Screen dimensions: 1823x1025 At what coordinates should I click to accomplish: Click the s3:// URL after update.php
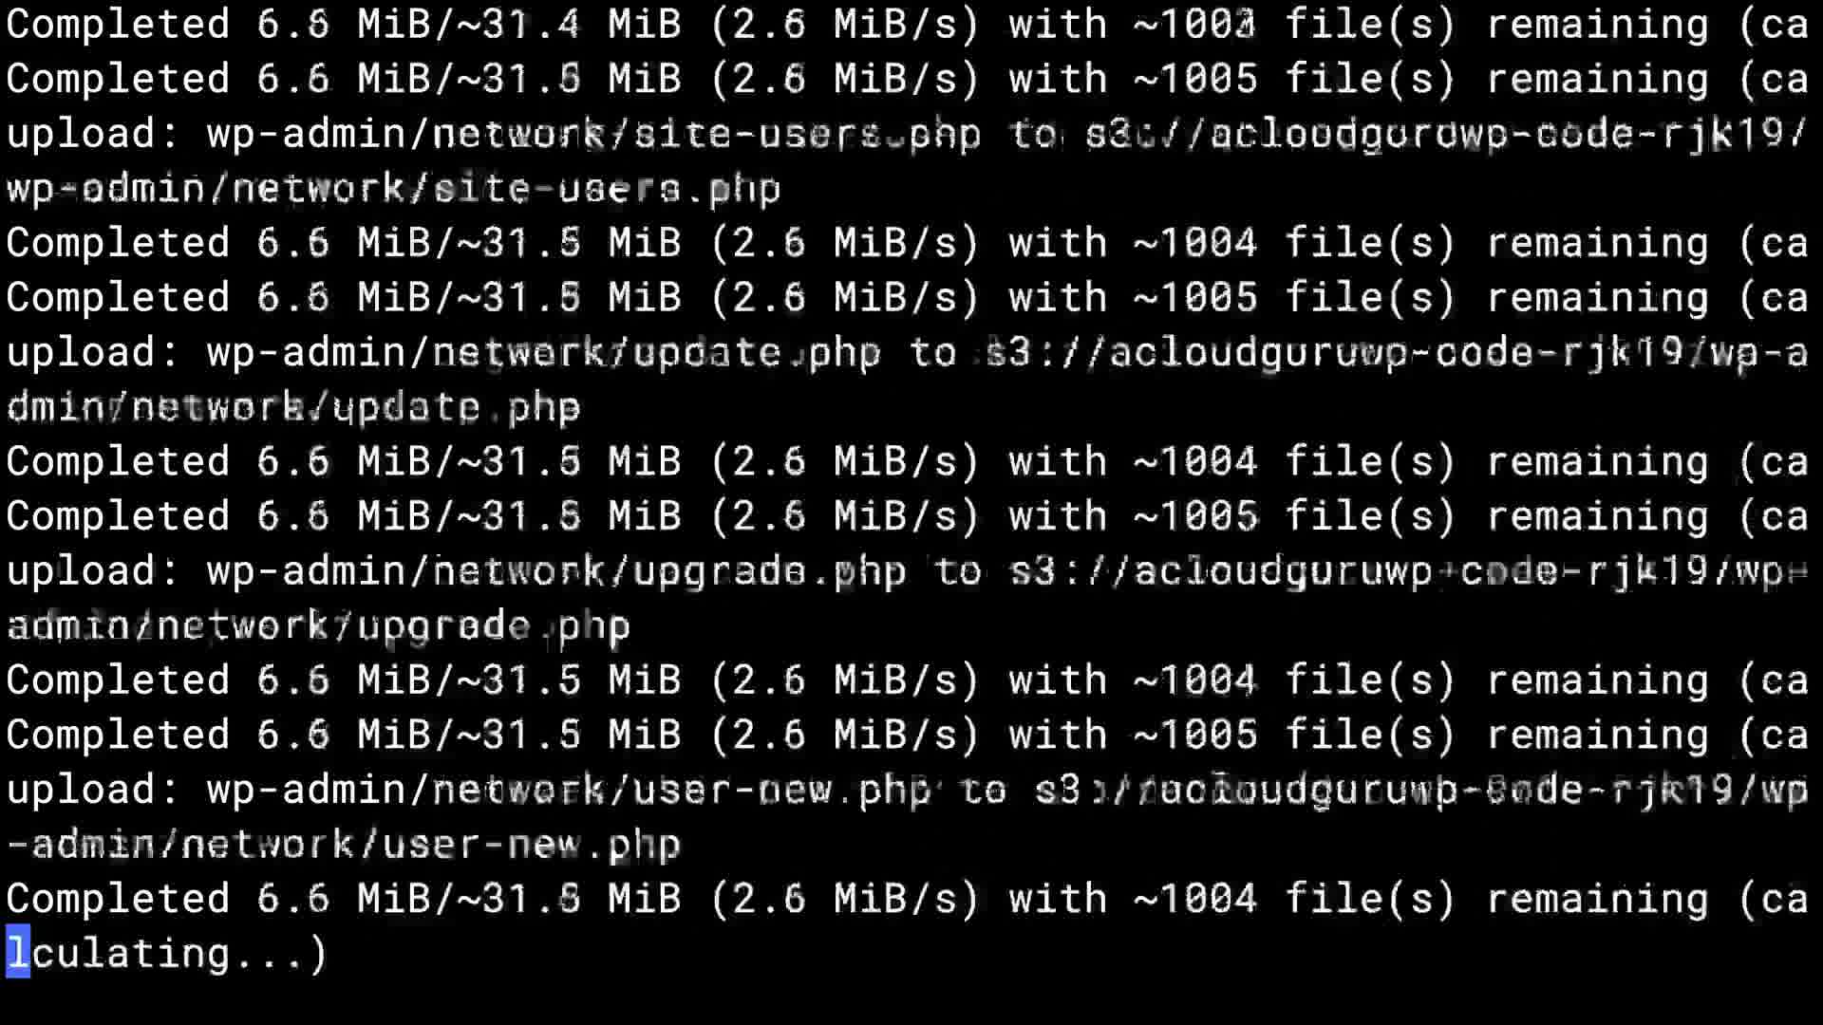(1396, 353)
